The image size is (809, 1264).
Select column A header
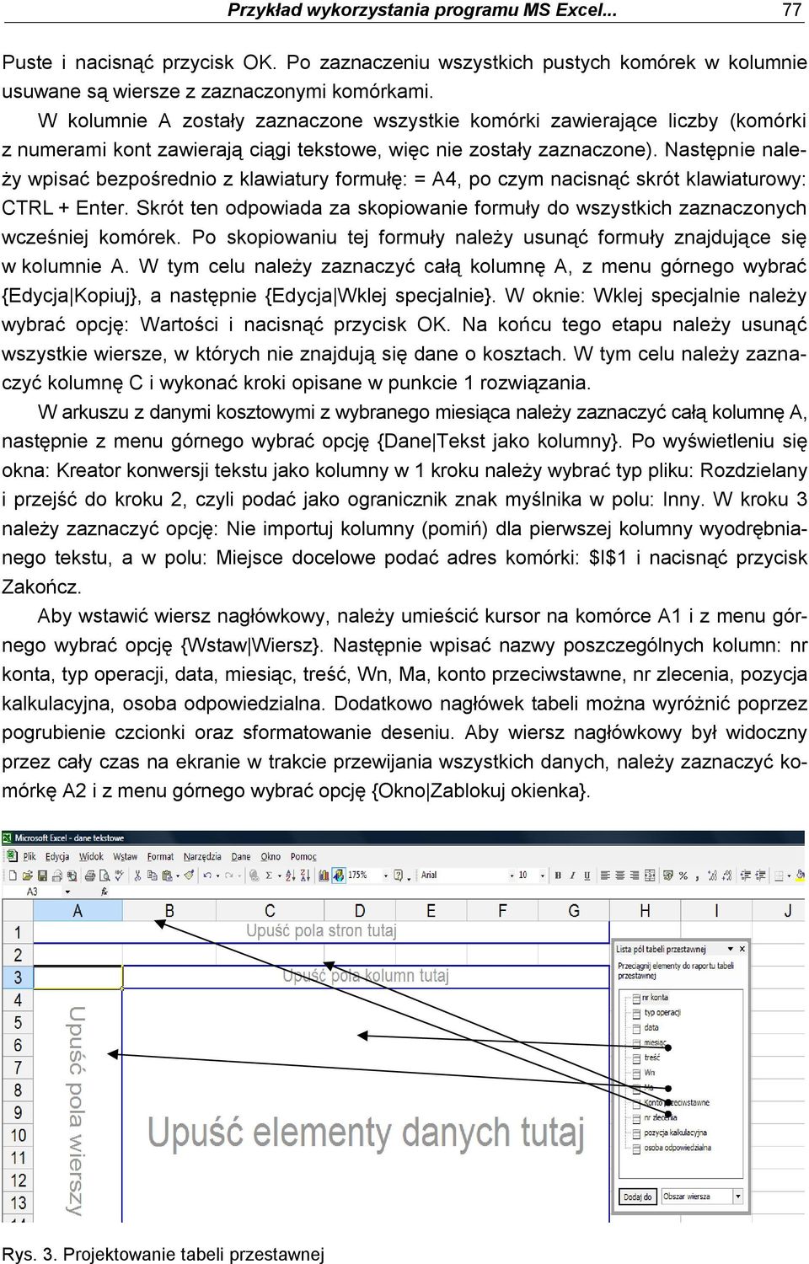(x=78, y=911)
